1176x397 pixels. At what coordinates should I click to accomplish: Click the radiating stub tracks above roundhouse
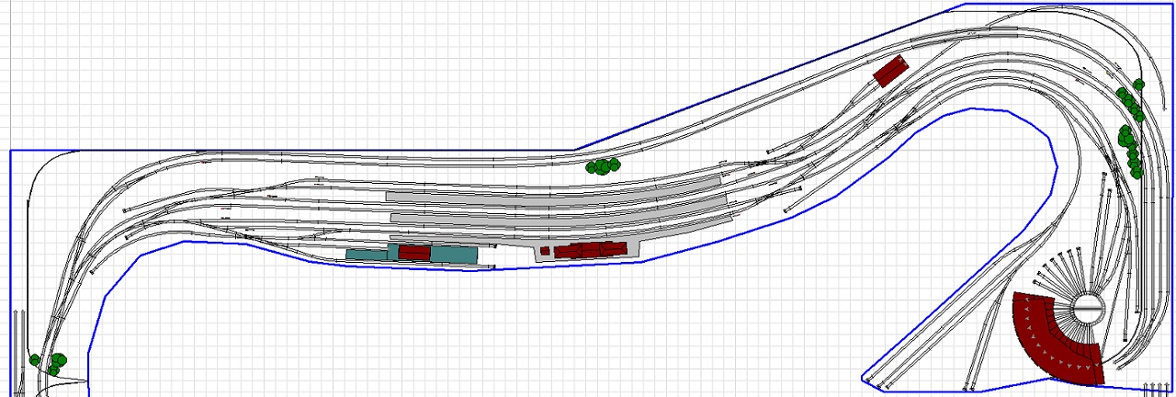pos(1061,271)
